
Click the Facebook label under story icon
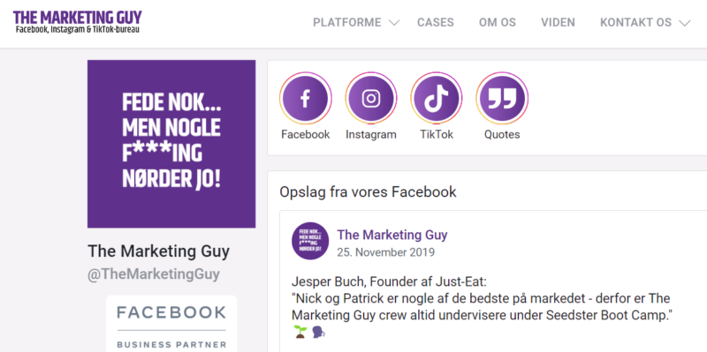point(305,135)
